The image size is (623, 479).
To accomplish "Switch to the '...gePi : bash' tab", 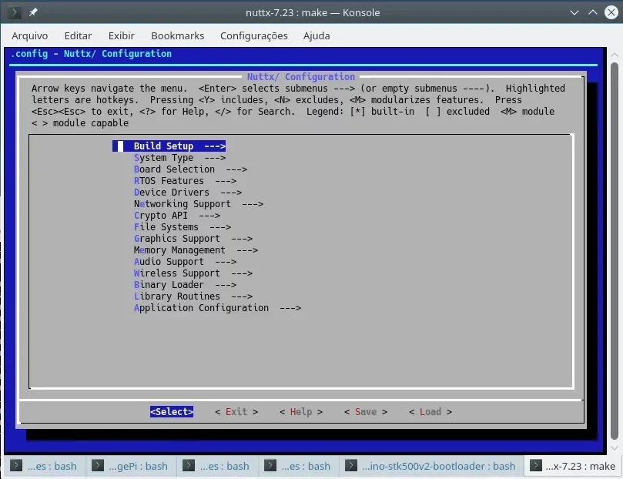I will (131, 466).
